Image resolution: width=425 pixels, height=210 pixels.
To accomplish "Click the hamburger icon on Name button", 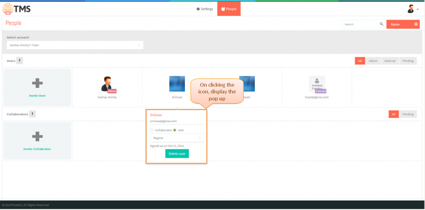I will [x=416, y=24].
